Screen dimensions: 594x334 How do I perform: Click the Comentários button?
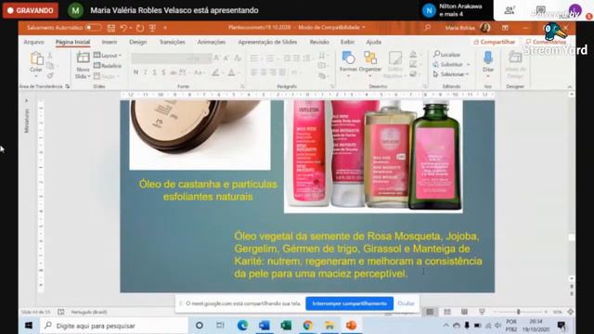pyautogui.click(x=546, y=42)
